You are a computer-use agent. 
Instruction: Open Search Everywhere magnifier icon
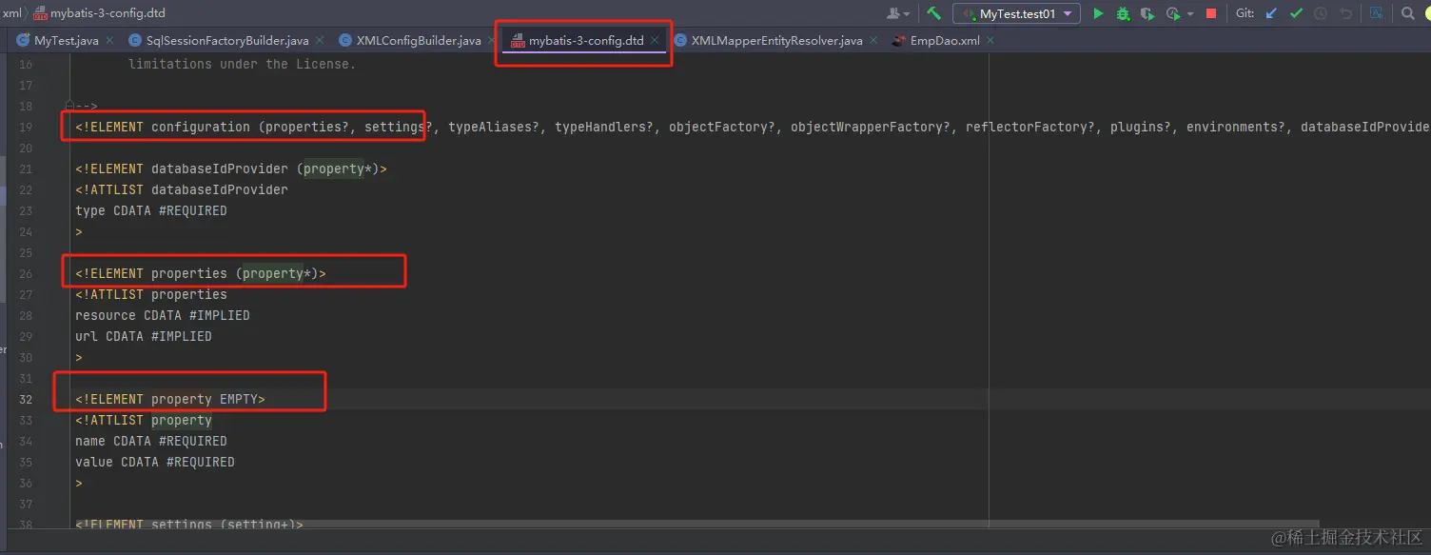(x=1408, y=13)
